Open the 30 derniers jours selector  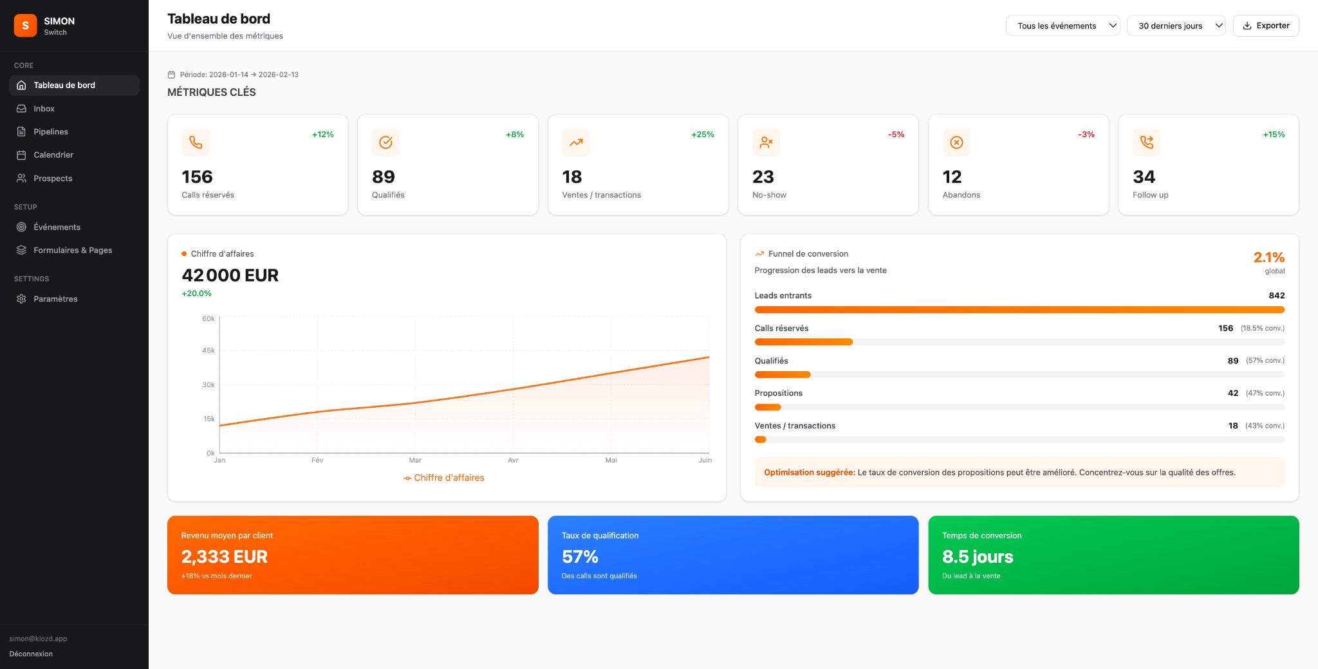coord(1176,26)
